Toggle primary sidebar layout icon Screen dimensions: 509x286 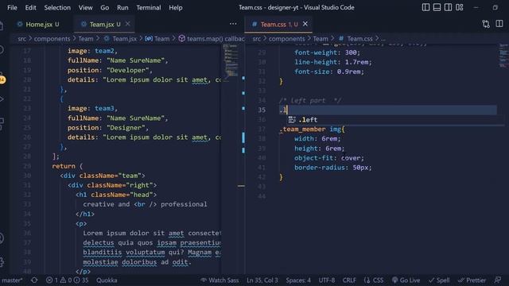pos(425,7)
